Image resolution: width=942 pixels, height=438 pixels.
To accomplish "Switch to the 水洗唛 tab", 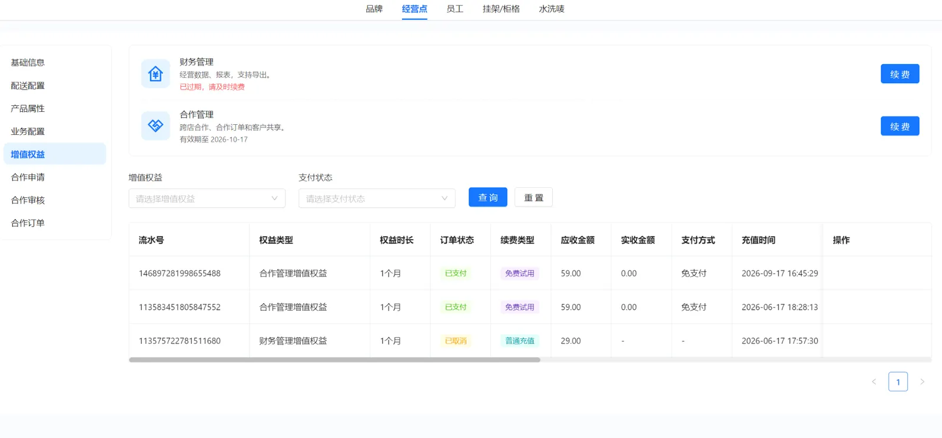I will (552, 9).
